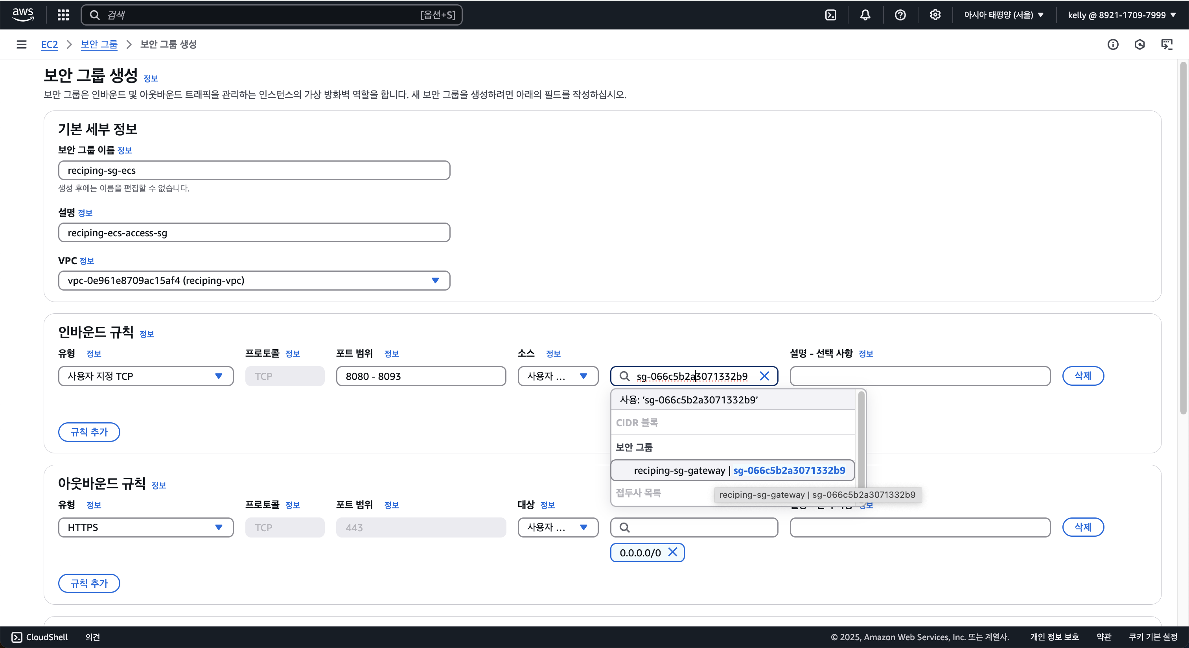The height and width of the screenshot is (648, 1189).
Task: Delete the inbound rule with 삭제 button
Action: 1083,376
